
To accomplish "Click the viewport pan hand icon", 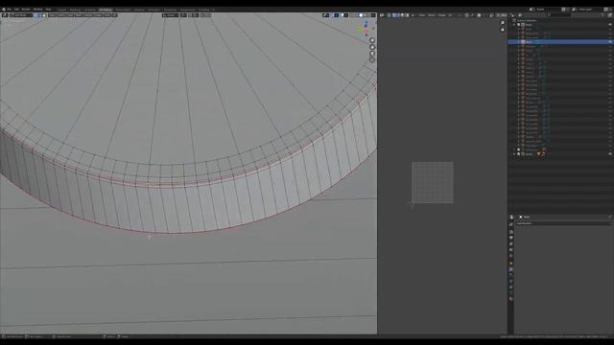I will coord(372,47).
